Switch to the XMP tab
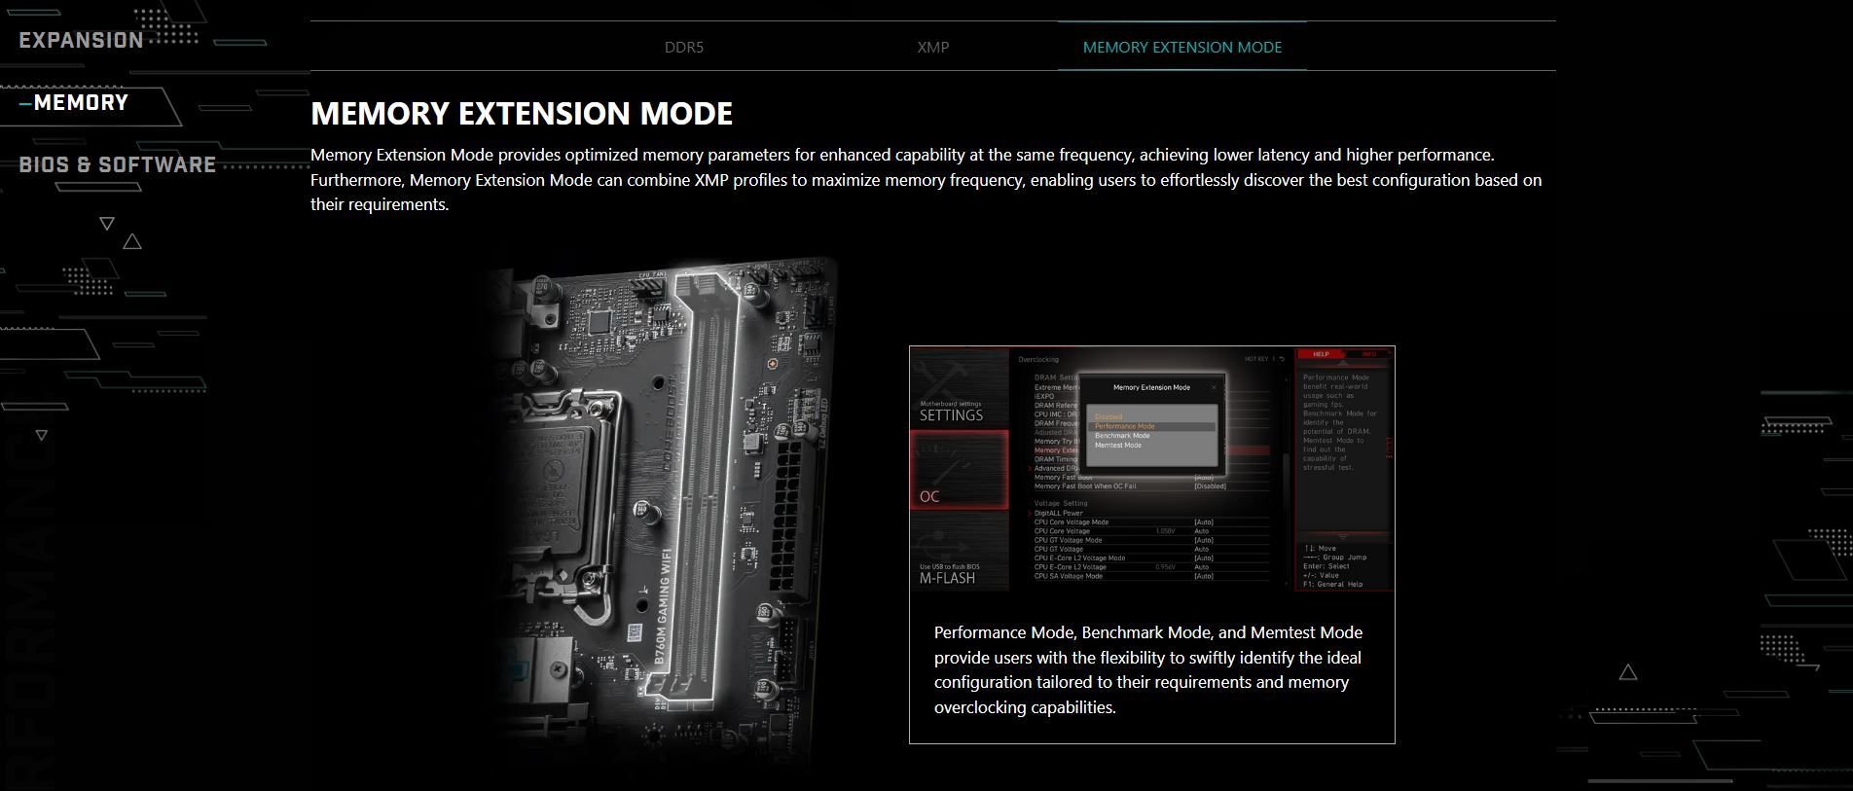The height and width of the screenshot is (791, 1853). click(932, 47)
